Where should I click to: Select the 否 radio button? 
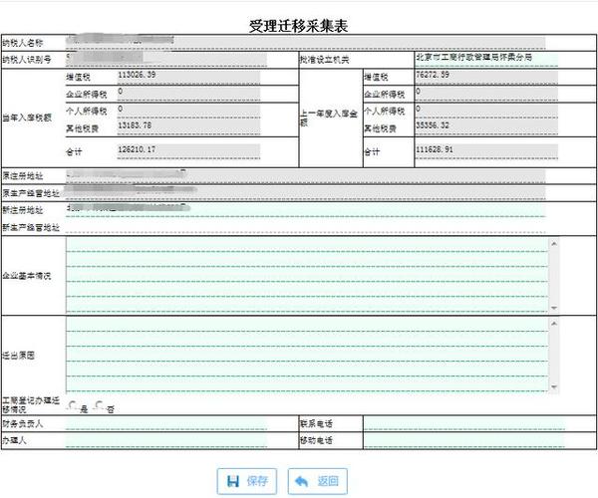click(99, 405)
